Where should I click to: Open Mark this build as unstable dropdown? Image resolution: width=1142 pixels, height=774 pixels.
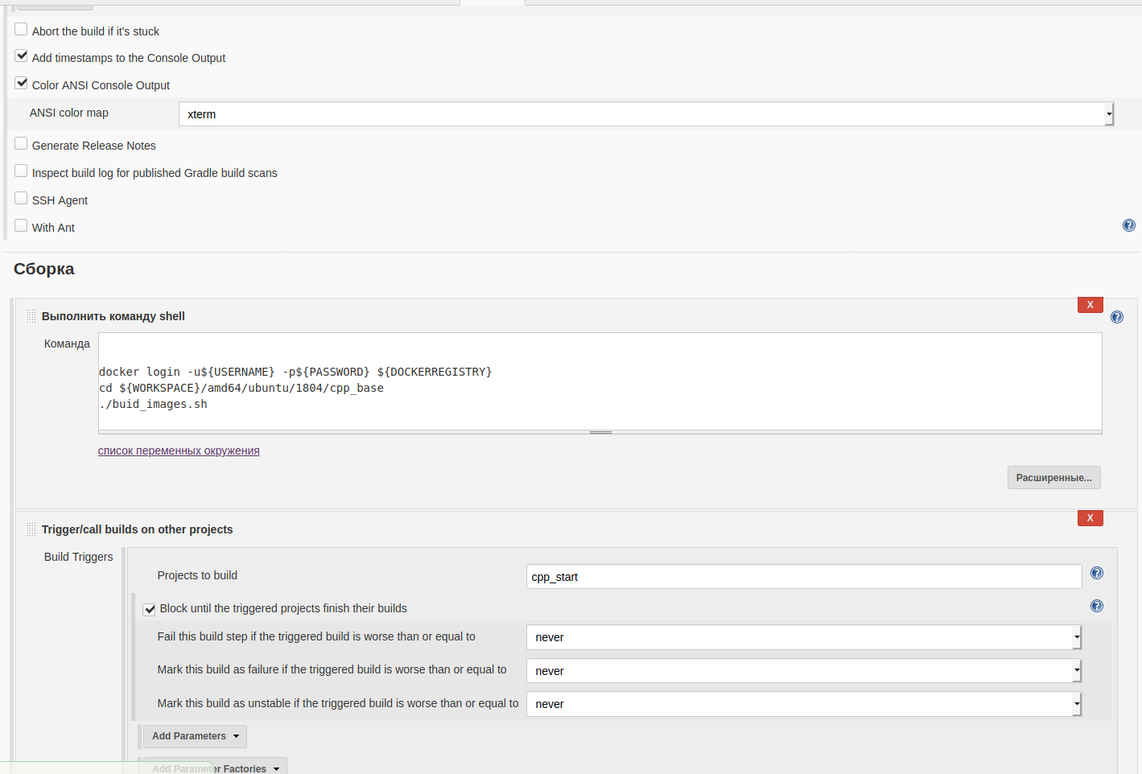tap(803, 704)
